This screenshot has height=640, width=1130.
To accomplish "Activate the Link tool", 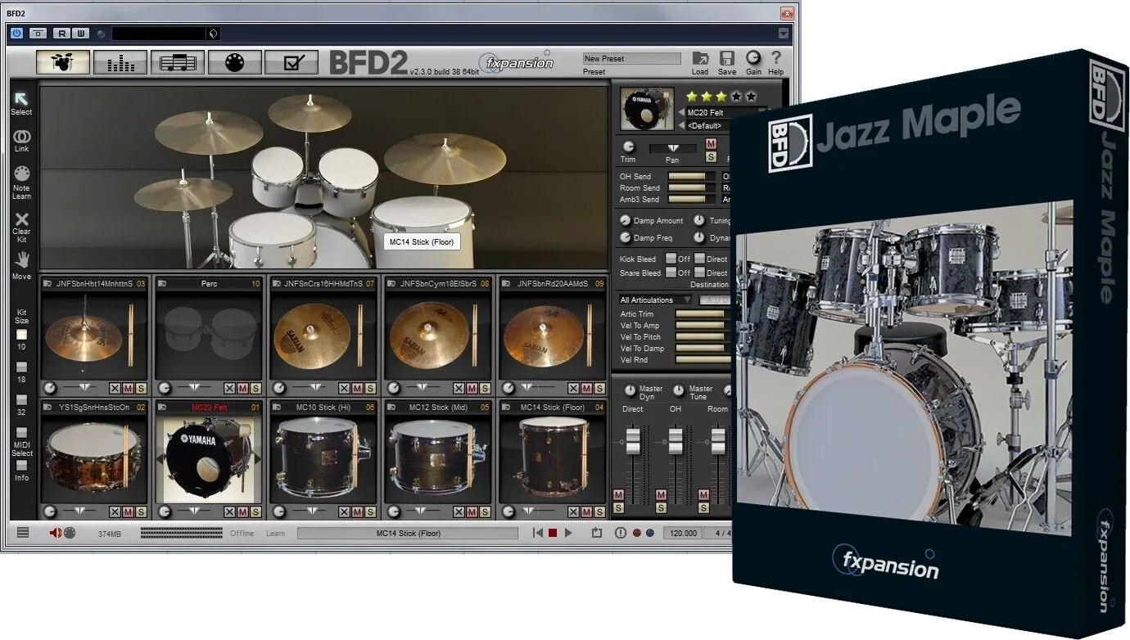I will click(21, 137).
